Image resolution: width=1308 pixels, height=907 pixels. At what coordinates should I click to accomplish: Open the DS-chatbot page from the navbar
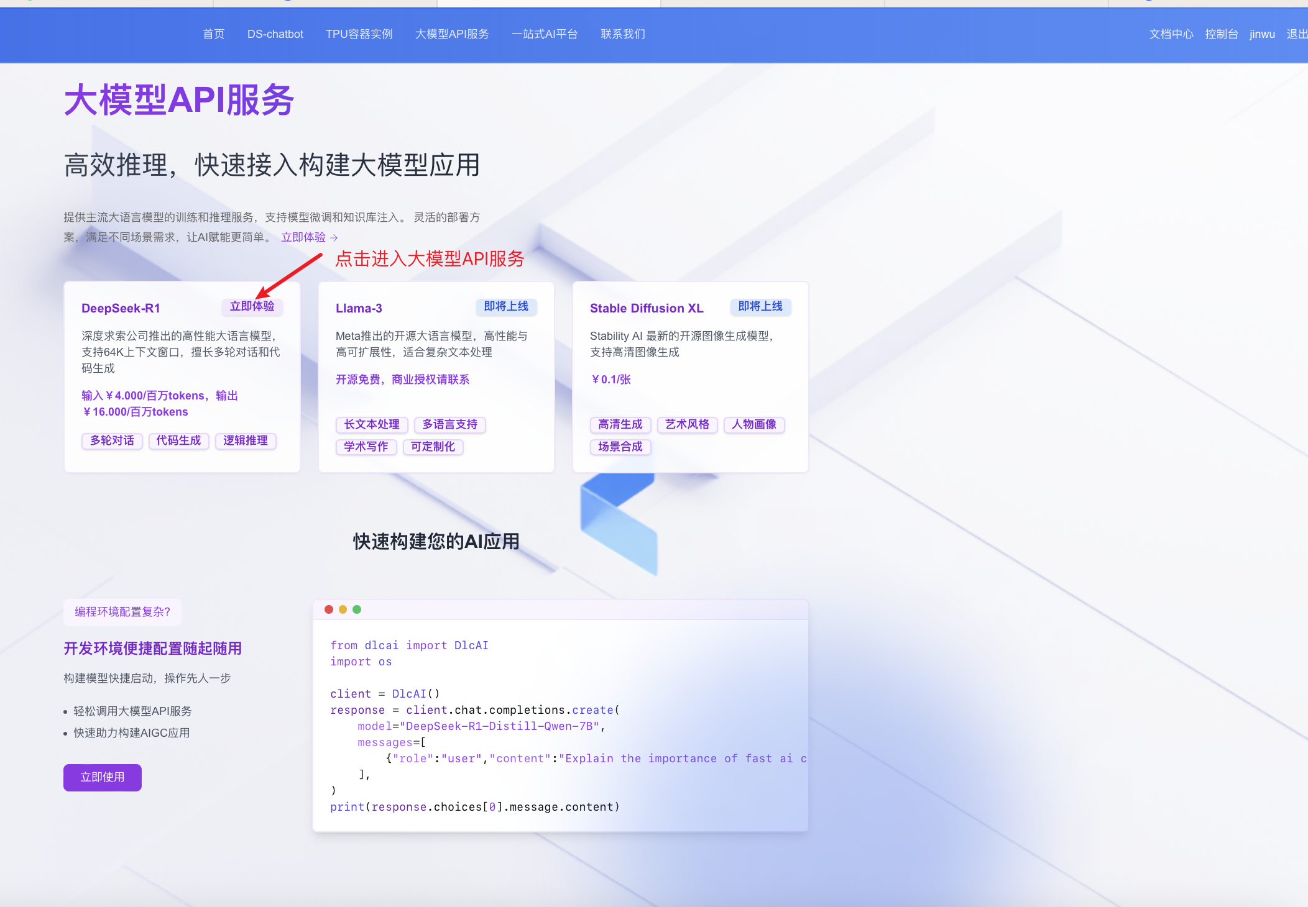275,34
